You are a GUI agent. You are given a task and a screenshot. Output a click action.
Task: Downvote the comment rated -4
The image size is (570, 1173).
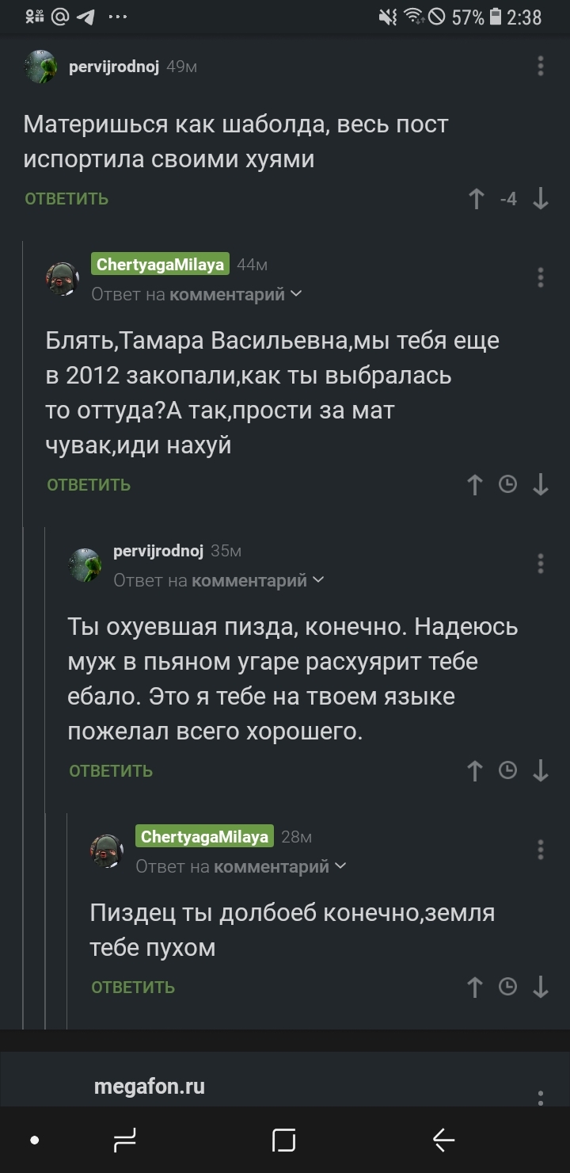tap(541, 199)
